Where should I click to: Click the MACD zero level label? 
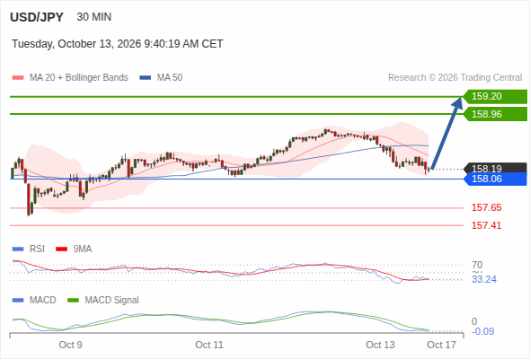474,321
